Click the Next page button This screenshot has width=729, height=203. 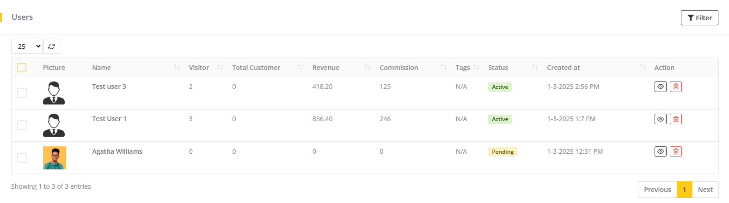click(705, 190)
